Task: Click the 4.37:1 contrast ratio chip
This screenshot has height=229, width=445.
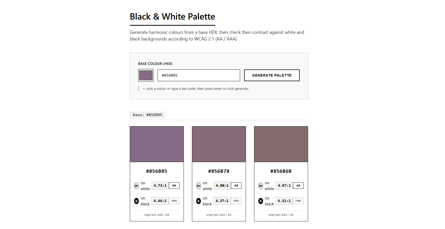Action: coord(222,201)
